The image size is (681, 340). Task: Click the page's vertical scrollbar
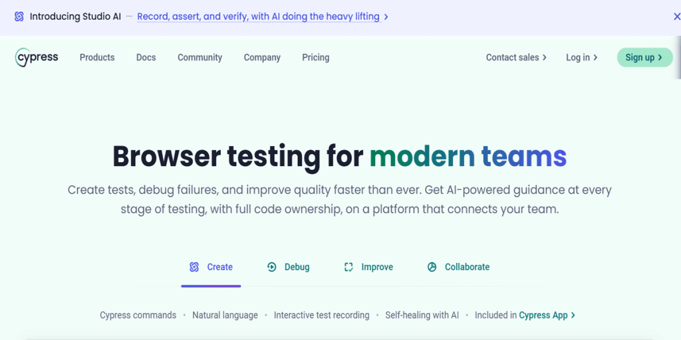tap(678, 57)
